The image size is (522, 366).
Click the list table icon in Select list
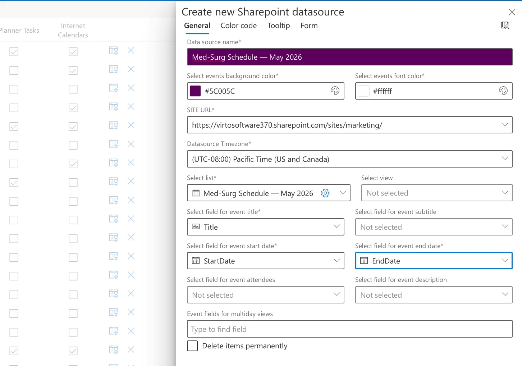(196, 193)
